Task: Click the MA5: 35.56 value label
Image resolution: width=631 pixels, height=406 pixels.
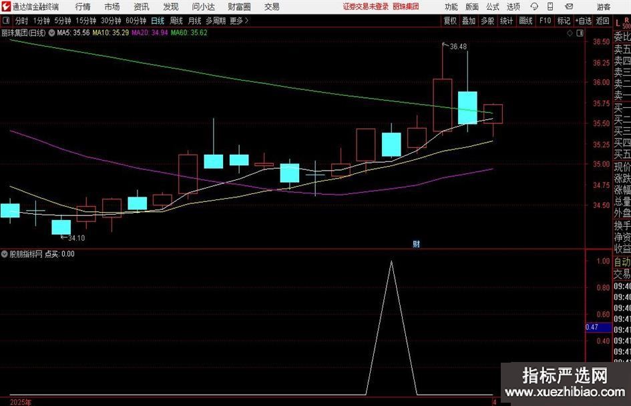Action: [73, 33]
